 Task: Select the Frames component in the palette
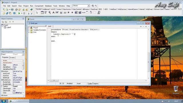pos(42,13)
